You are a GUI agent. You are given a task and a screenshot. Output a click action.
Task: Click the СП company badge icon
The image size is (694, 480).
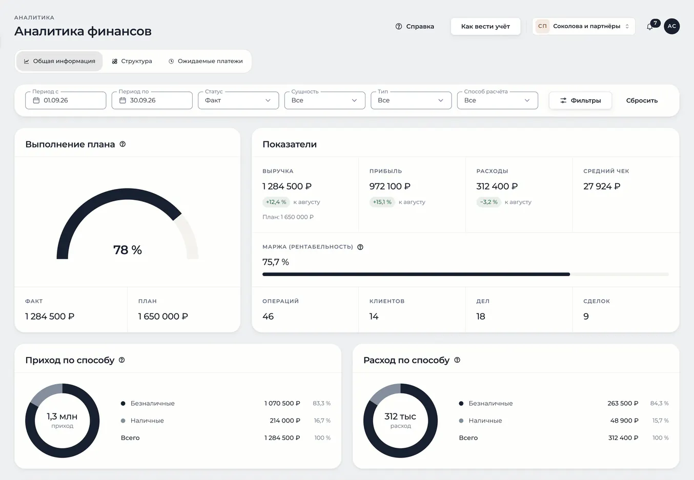click(542, 26)
